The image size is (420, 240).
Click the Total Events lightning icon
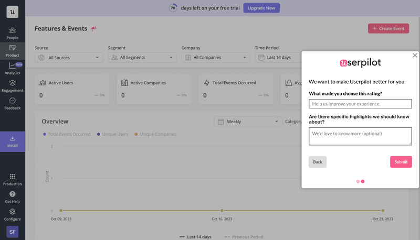click(x=206, y=83)
